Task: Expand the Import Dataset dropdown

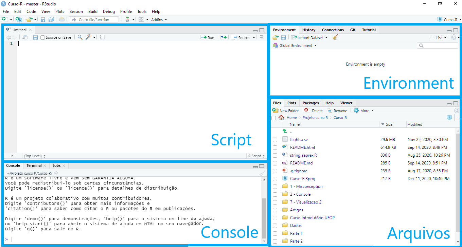Action: (309, 38)
